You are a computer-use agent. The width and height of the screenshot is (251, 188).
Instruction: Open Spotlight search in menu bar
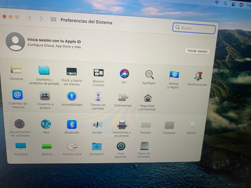tap(225, 4)
